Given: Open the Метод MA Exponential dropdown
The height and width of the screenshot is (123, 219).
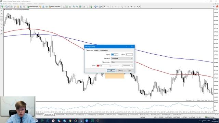Looking at the screenshot, I should tap(122, 58).
